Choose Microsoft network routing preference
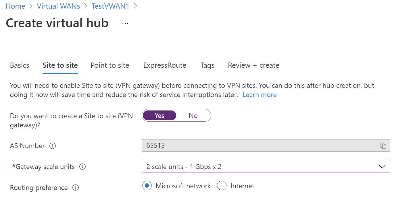The height and width of the screenshot is (204, 398). click(147, 186)
